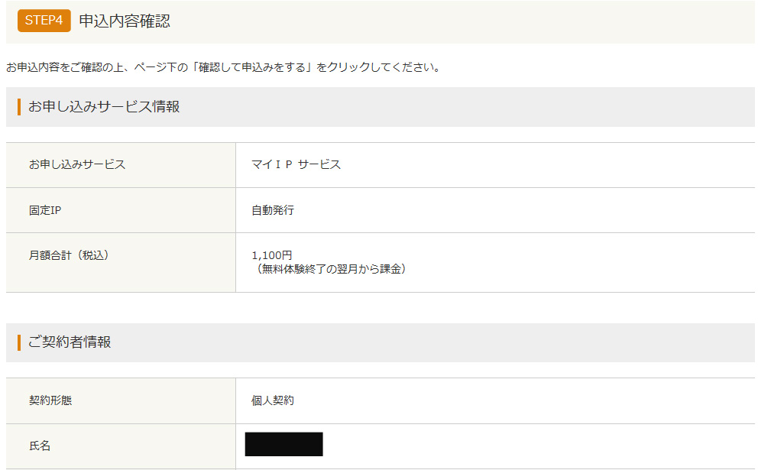The image size is (758, 470).
Task: Click the 氏名 label
Action: 40,446
